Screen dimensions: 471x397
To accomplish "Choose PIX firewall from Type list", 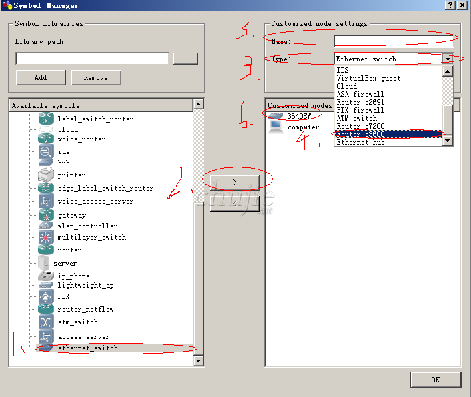I will [x=388, y=110].
